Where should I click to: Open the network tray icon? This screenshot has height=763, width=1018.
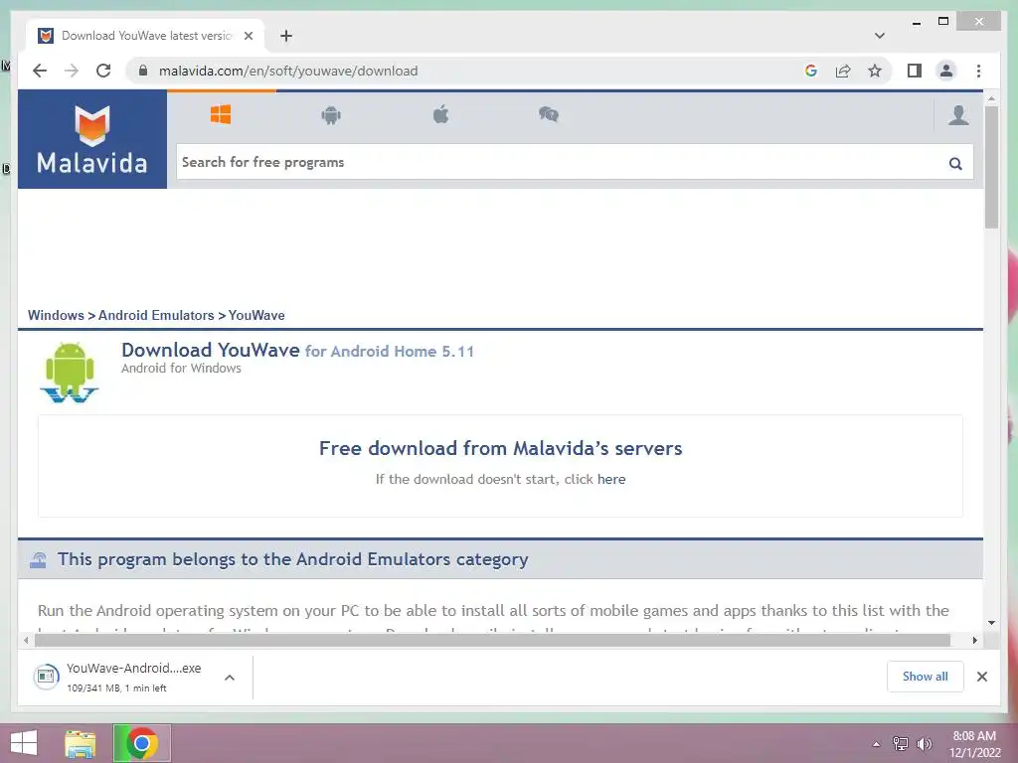[x=901, y=744]
